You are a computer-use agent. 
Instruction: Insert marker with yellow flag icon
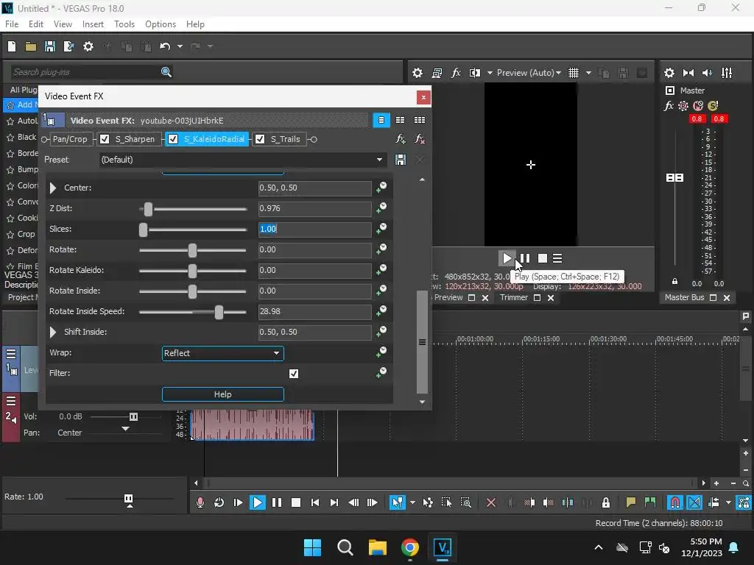630,502
